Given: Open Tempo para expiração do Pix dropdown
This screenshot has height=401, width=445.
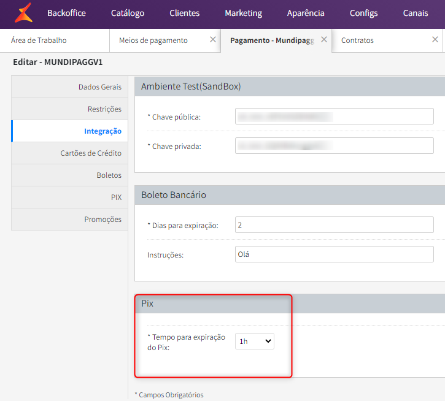Looking at the screenshot, I should 255,341.
